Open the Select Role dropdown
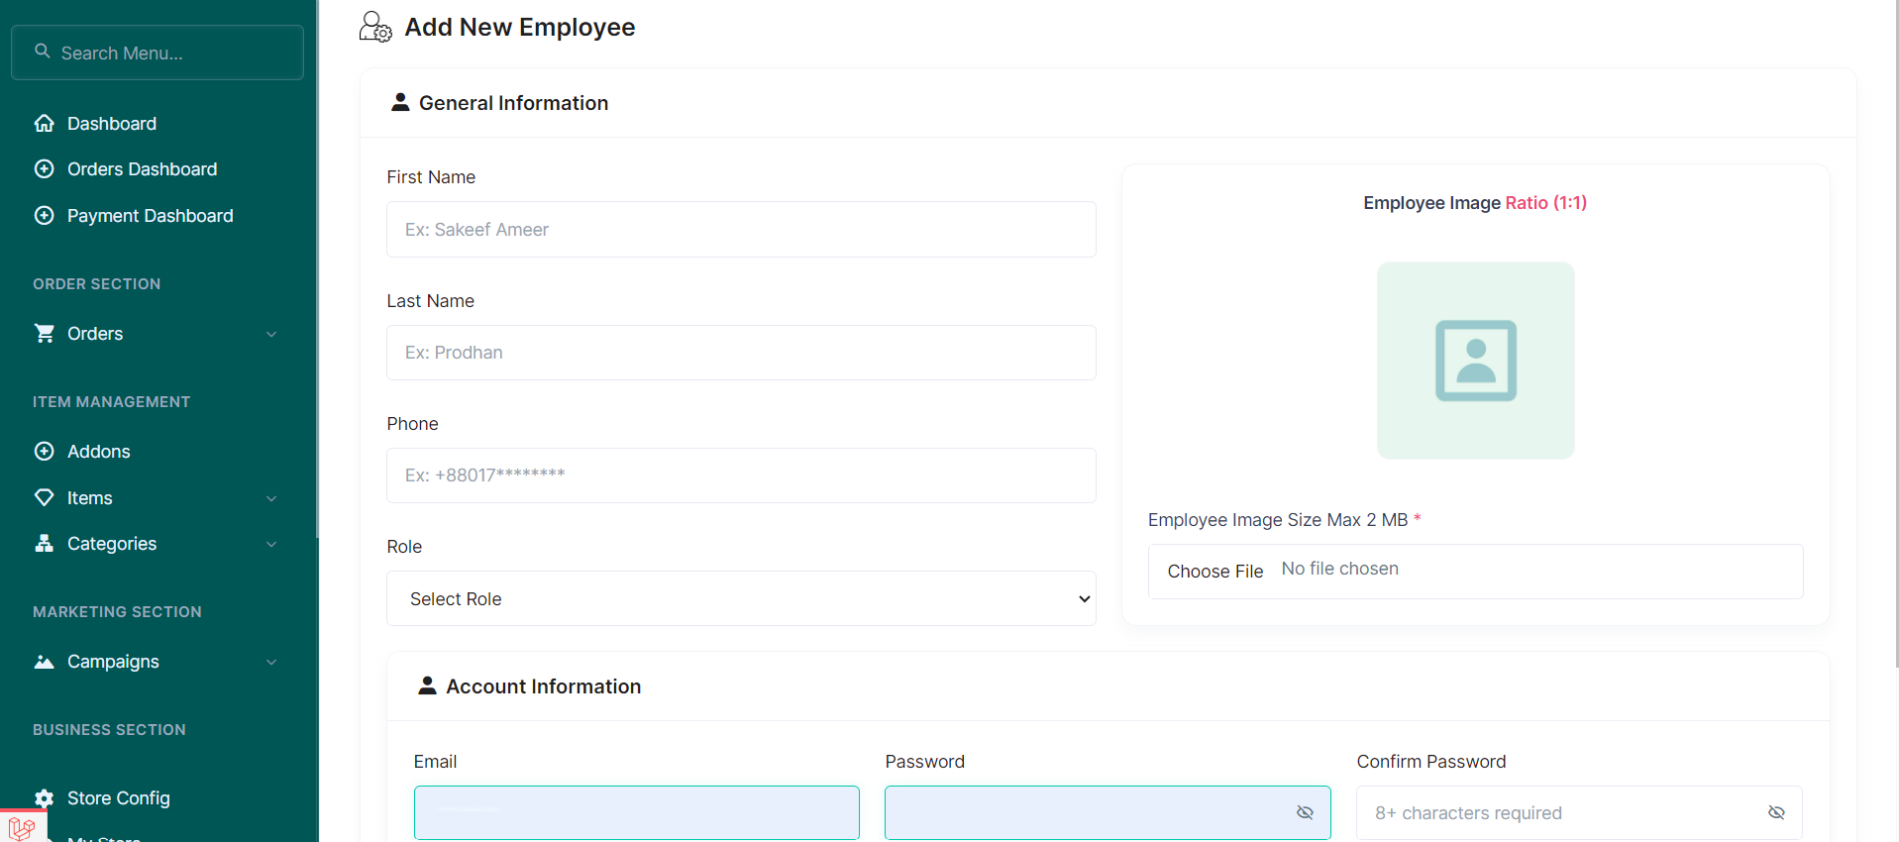This screenshot has height=842, width=1899. click(x=741, y=598)
